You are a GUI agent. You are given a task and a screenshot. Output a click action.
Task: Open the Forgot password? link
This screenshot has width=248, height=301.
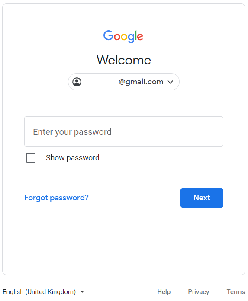[56, 198]
